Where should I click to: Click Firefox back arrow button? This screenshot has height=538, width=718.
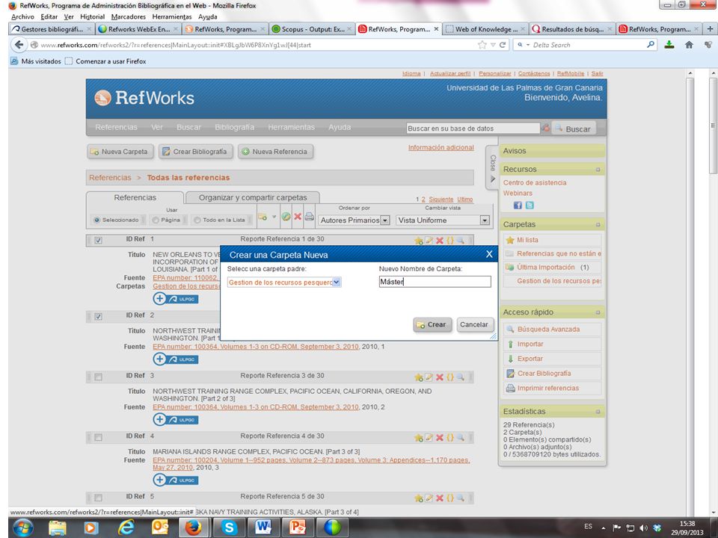coord(19,45)
